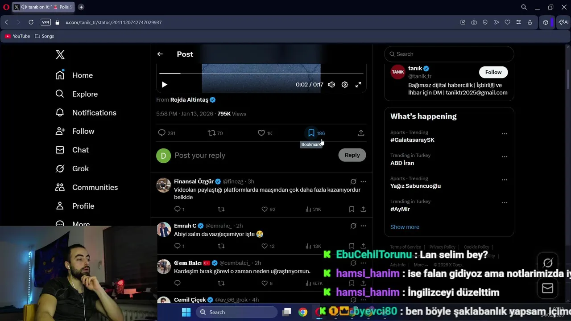Reply to Emrah C's comment

click(179, 246)
